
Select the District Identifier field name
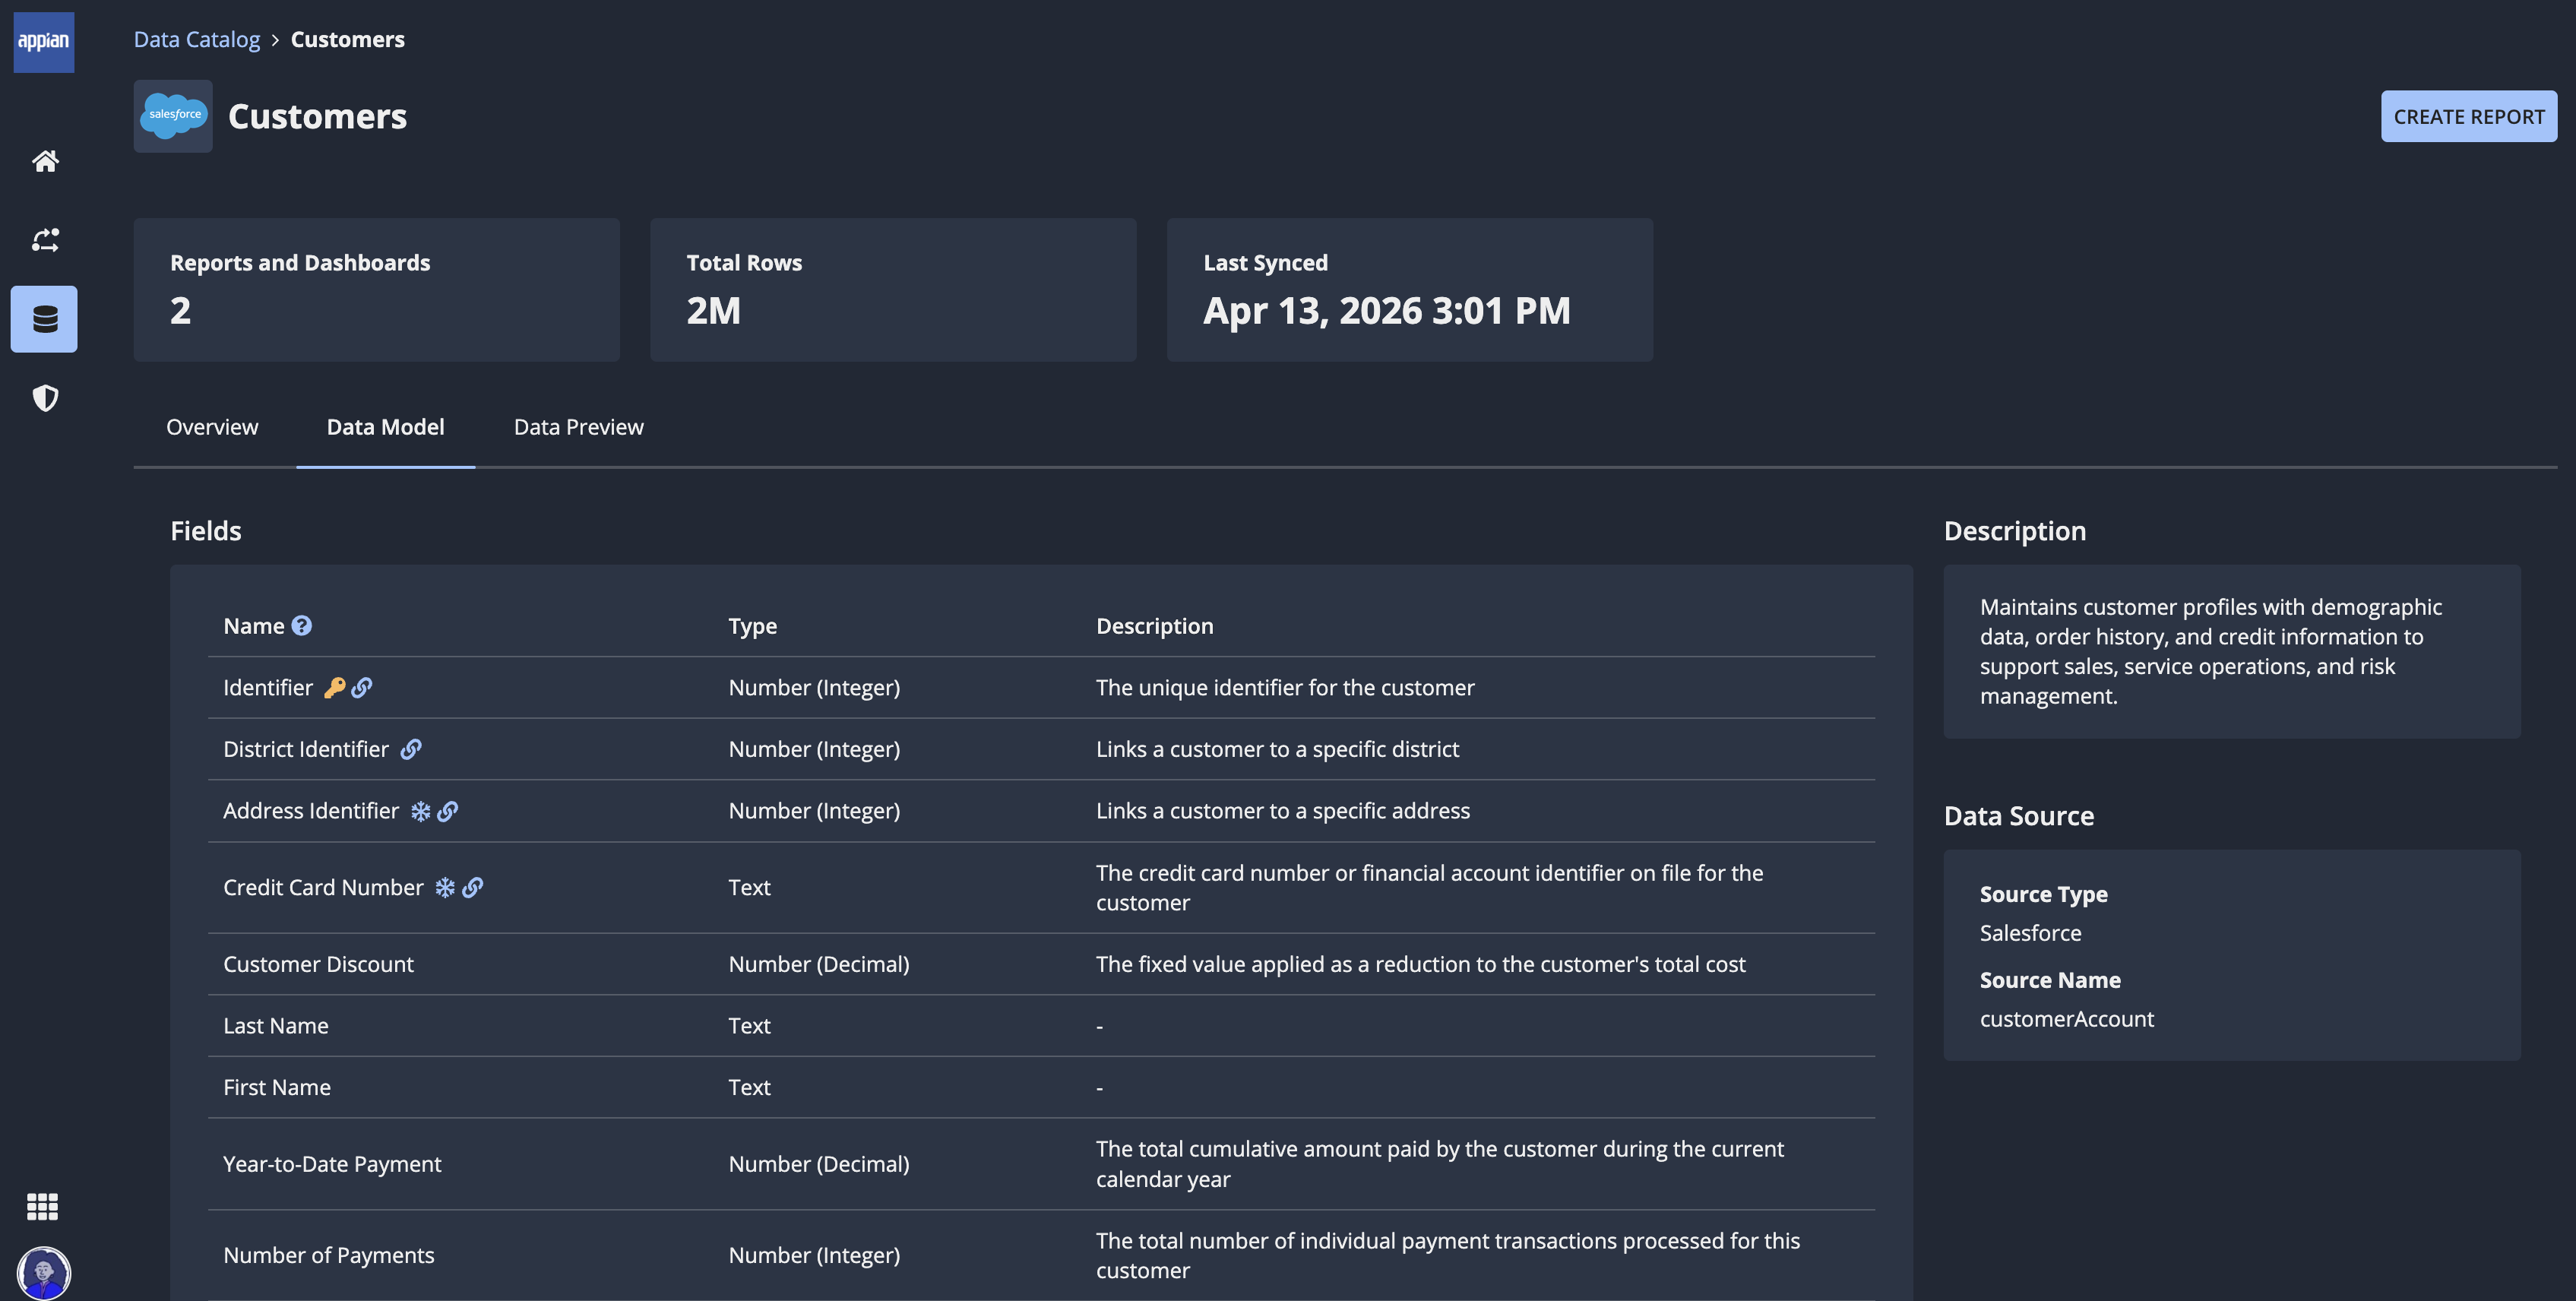coord(306,749)
